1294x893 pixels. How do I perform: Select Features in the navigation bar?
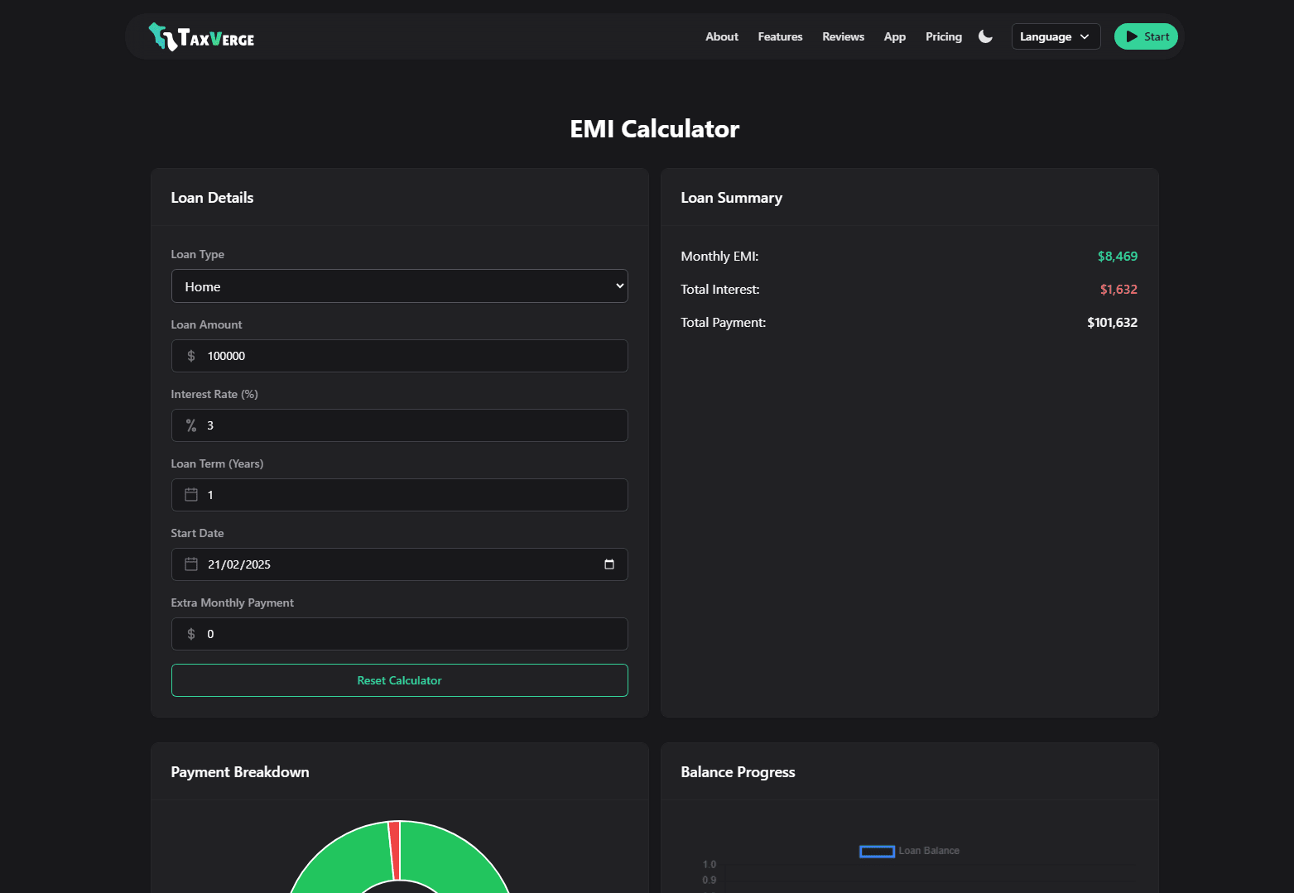pos(780,36)
